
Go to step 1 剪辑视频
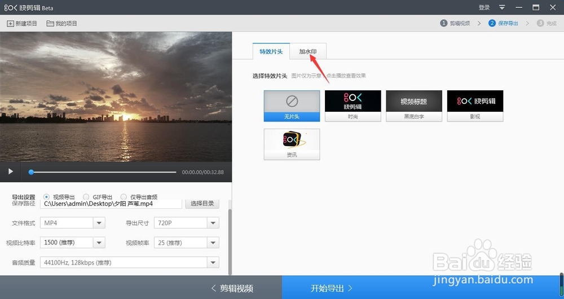455,23
